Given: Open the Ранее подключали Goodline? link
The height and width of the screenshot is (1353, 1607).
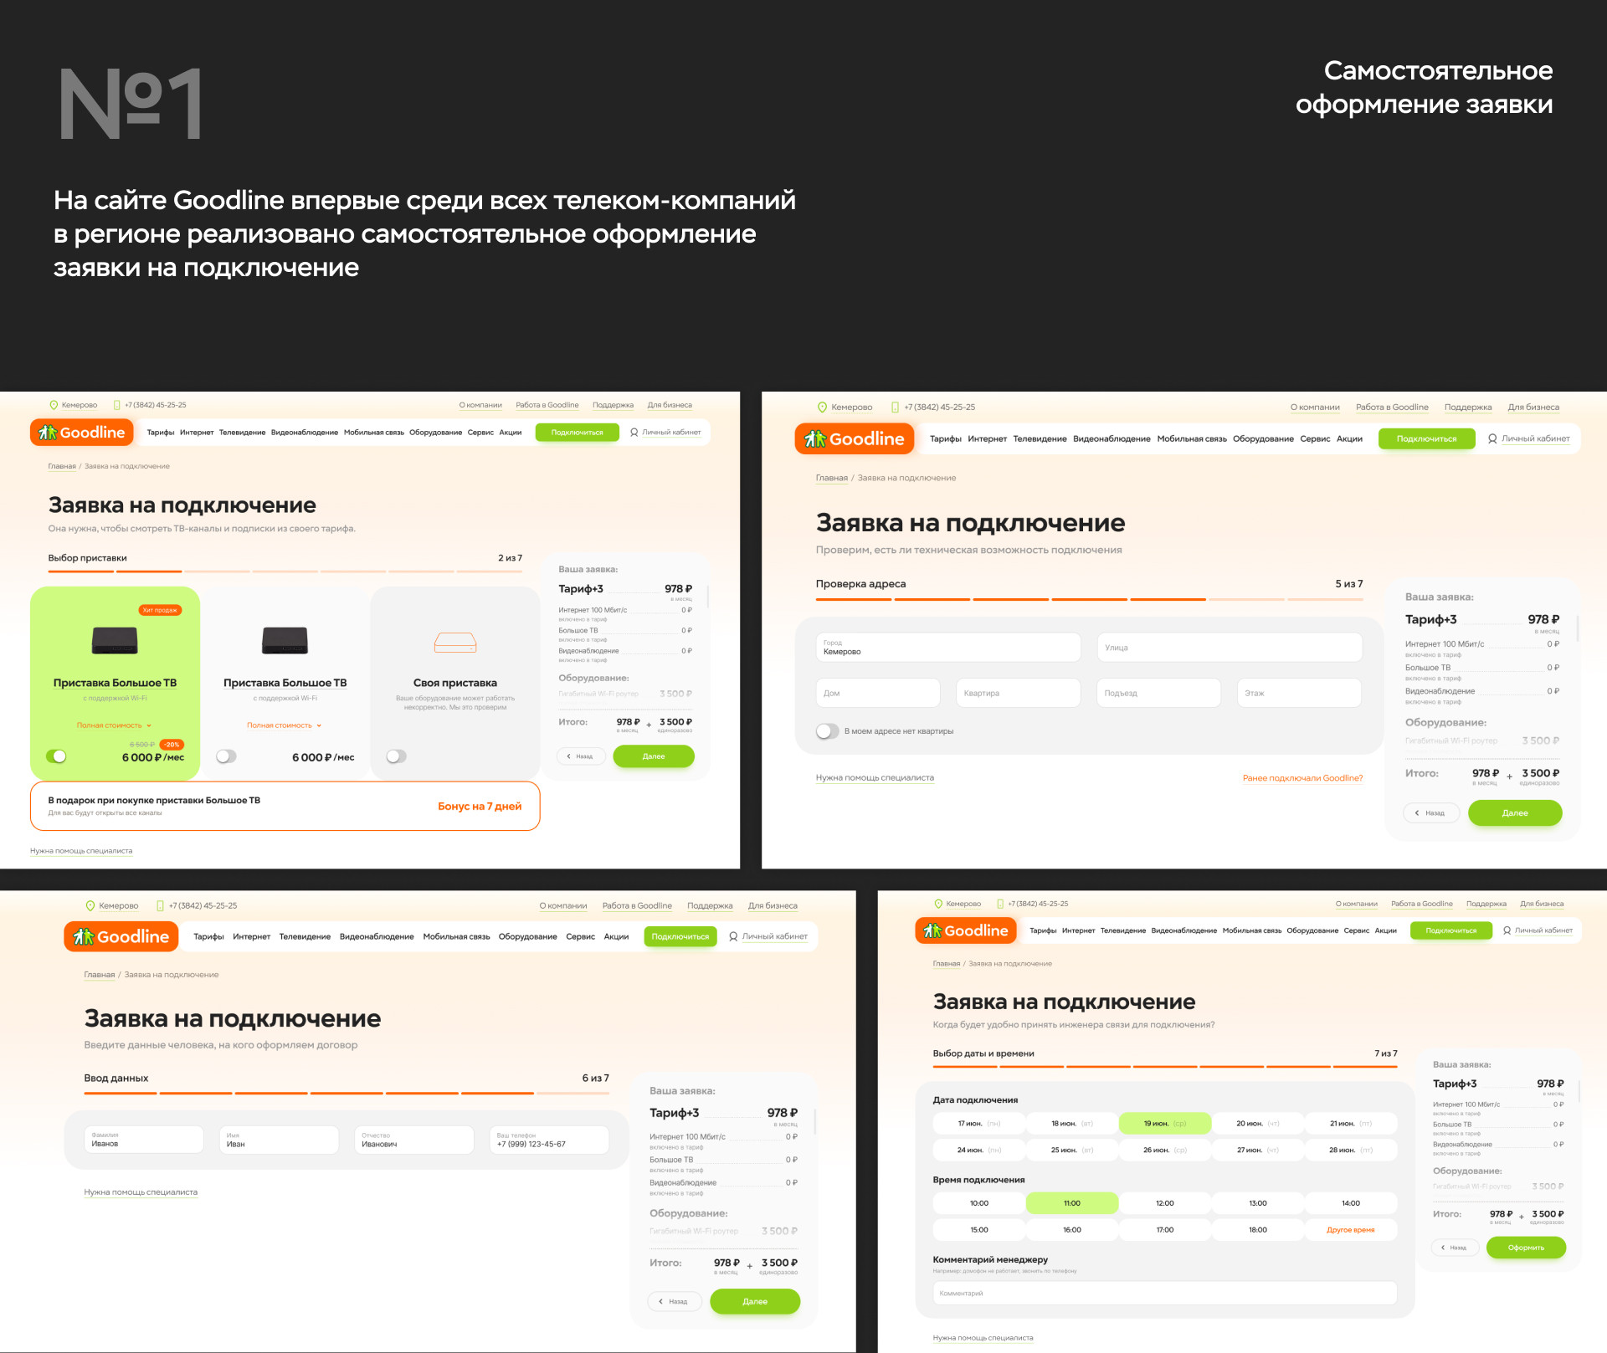Looking at the screenshot, I should 1302,778.
